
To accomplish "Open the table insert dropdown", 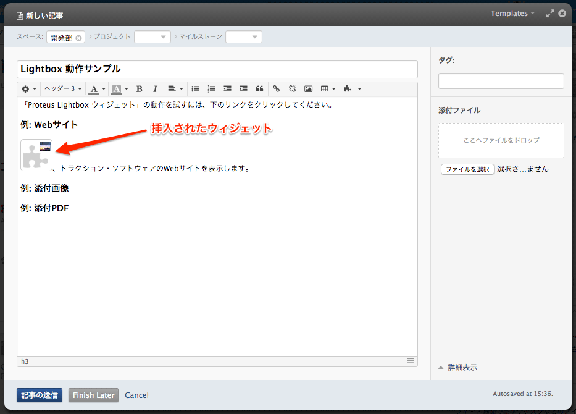I will tap(328, 89).
